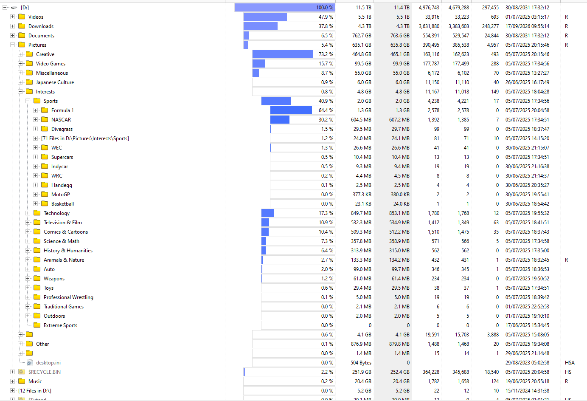The height and width of the screenshot is (401, 587).
Task: Click the Indycar folder icon
Action: (x=45, y=167)
